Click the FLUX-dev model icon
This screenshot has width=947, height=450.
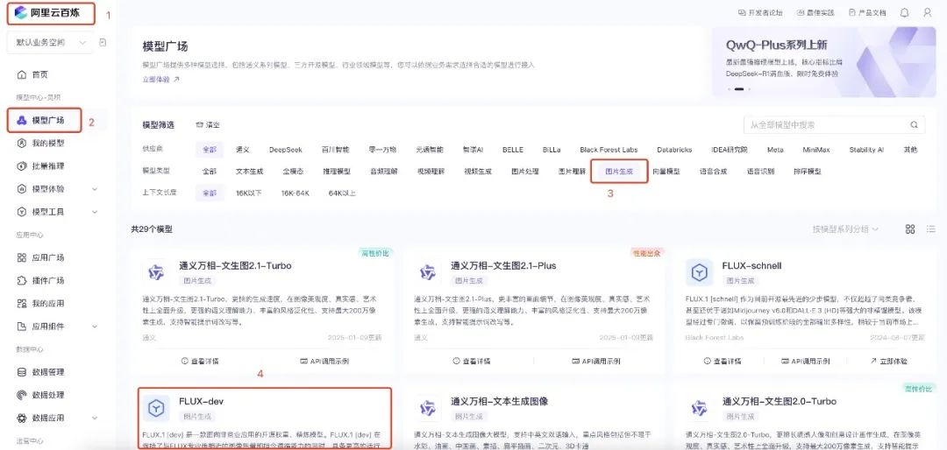pos(156,408)
